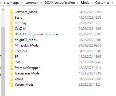The width and height of the screenshot is (116, 96).
Task: Click date 24.04.2023 09:58
Action: [90, 45]
